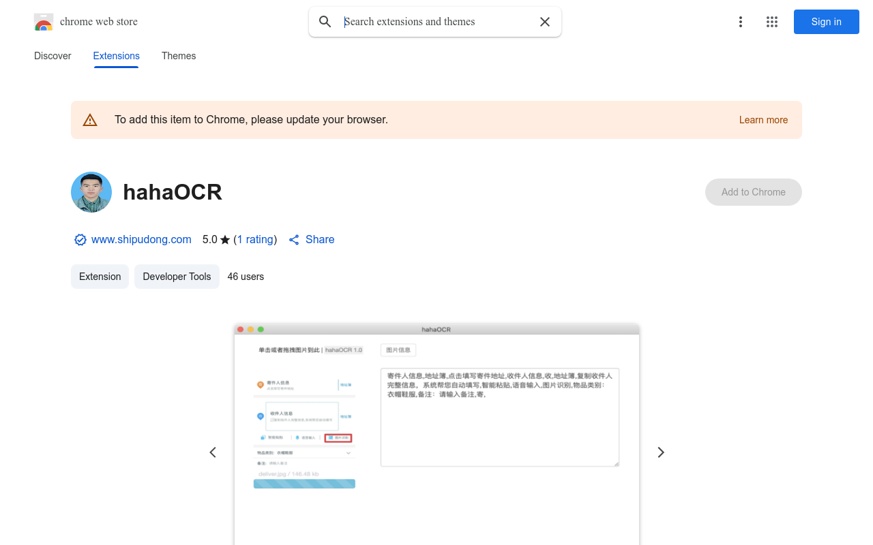The image size is (873, 545).
Task: Click the hahaOCR screenshot preview image
Action: pyautogui.click(x=436, y=435)
